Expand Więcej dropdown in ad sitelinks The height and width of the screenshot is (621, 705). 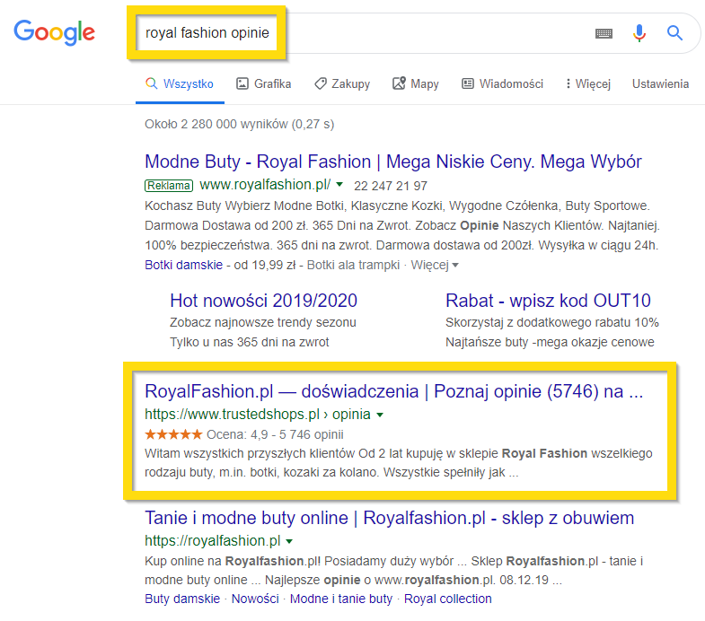point(435,265)
